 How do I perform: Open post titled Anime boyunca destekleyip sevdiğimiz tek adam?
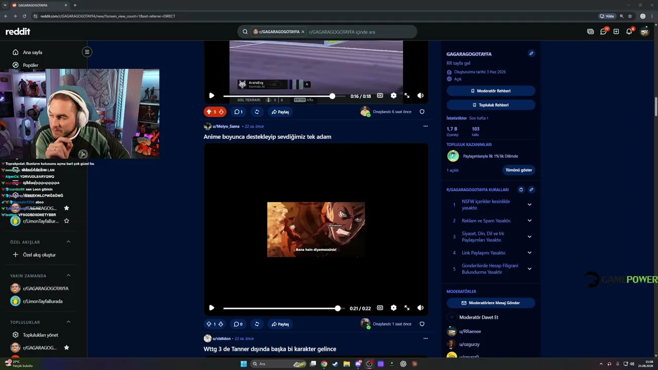pos(267,137)
